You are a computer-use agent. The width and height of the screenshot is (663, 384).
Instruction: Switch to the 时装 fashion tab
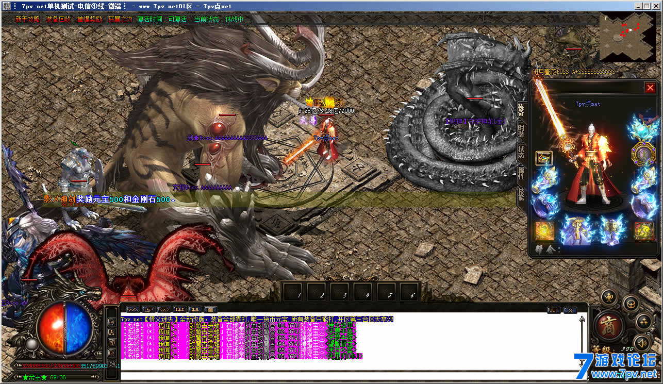[x=521, y=131]
